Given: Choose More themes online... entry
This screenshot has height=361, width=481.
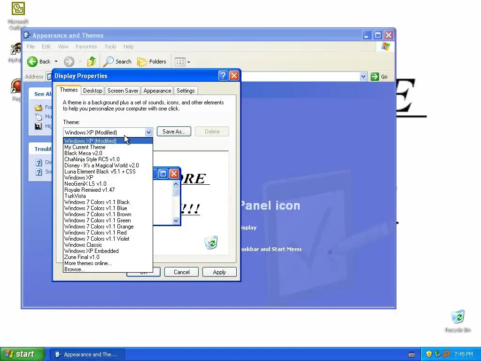Looking at the screenshot, I should pos(108,263).
